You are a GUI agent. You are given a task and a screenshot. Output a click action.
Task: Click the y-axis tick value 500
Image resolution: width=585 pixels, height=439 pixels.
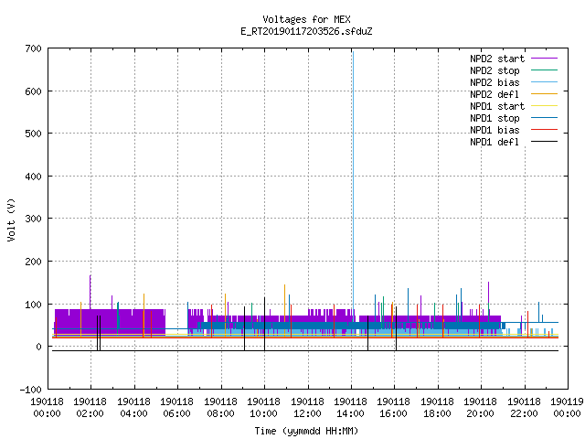coord(33,134)
